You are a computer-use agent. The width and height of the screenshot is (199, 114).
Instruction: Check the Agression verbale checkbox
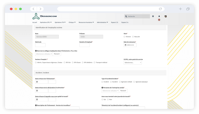(120, 82)
